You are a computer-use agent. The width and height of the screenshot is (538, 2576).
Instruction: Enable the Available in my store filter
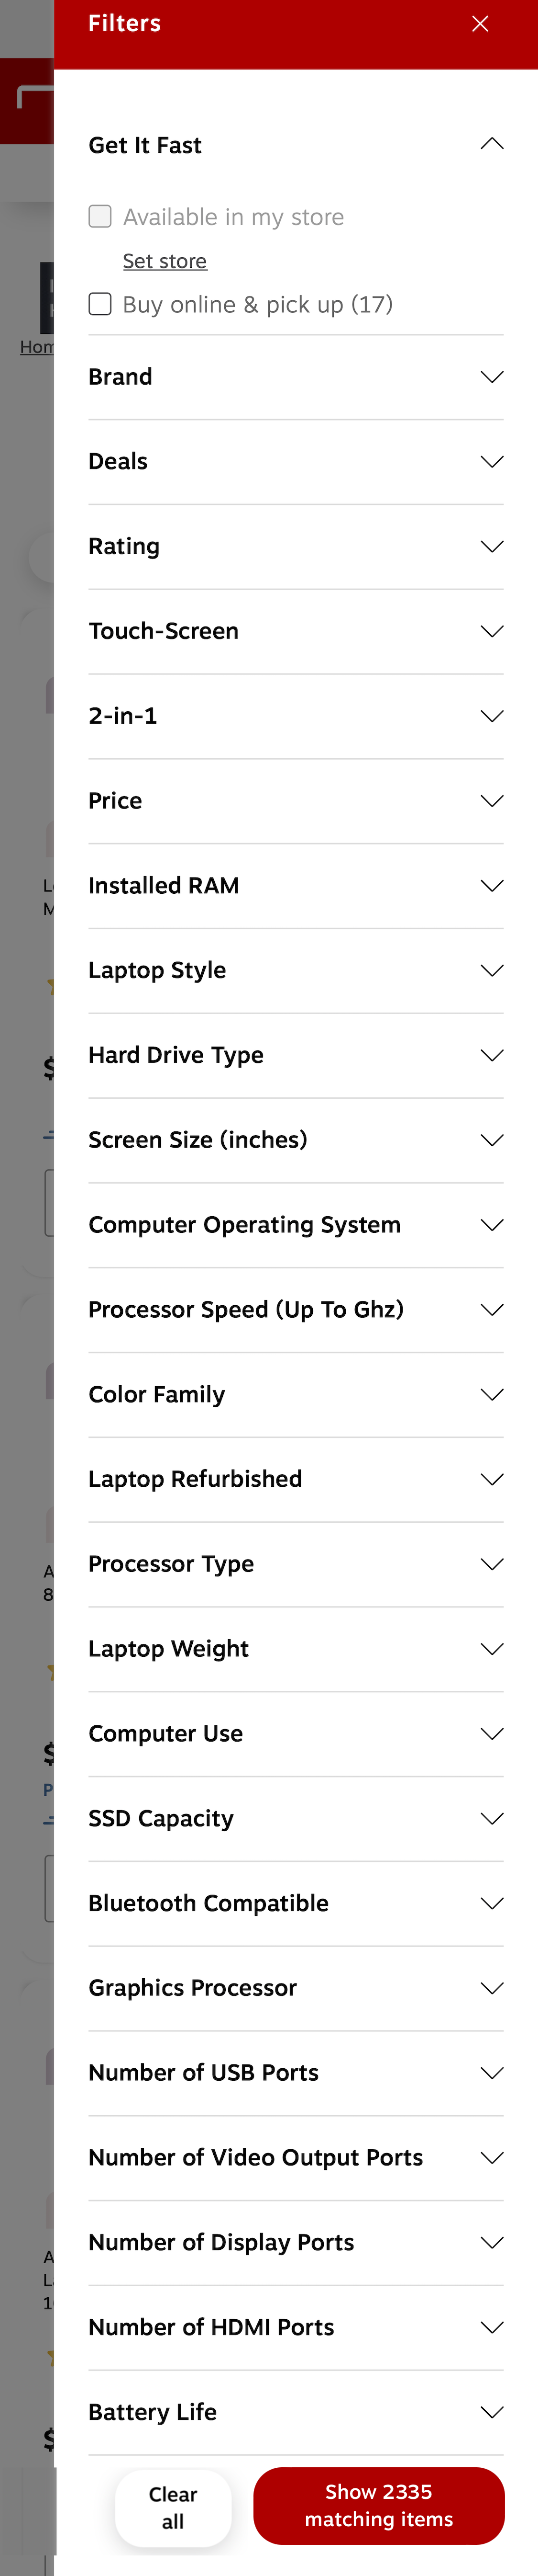100,216
